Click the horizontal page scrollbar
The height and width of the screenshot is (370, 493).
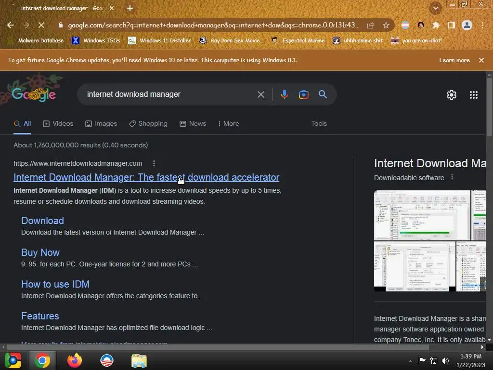218,347
